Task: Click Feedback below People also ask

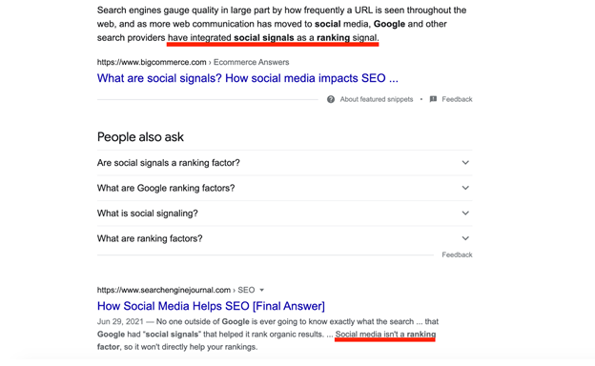Action: [457, 254]
